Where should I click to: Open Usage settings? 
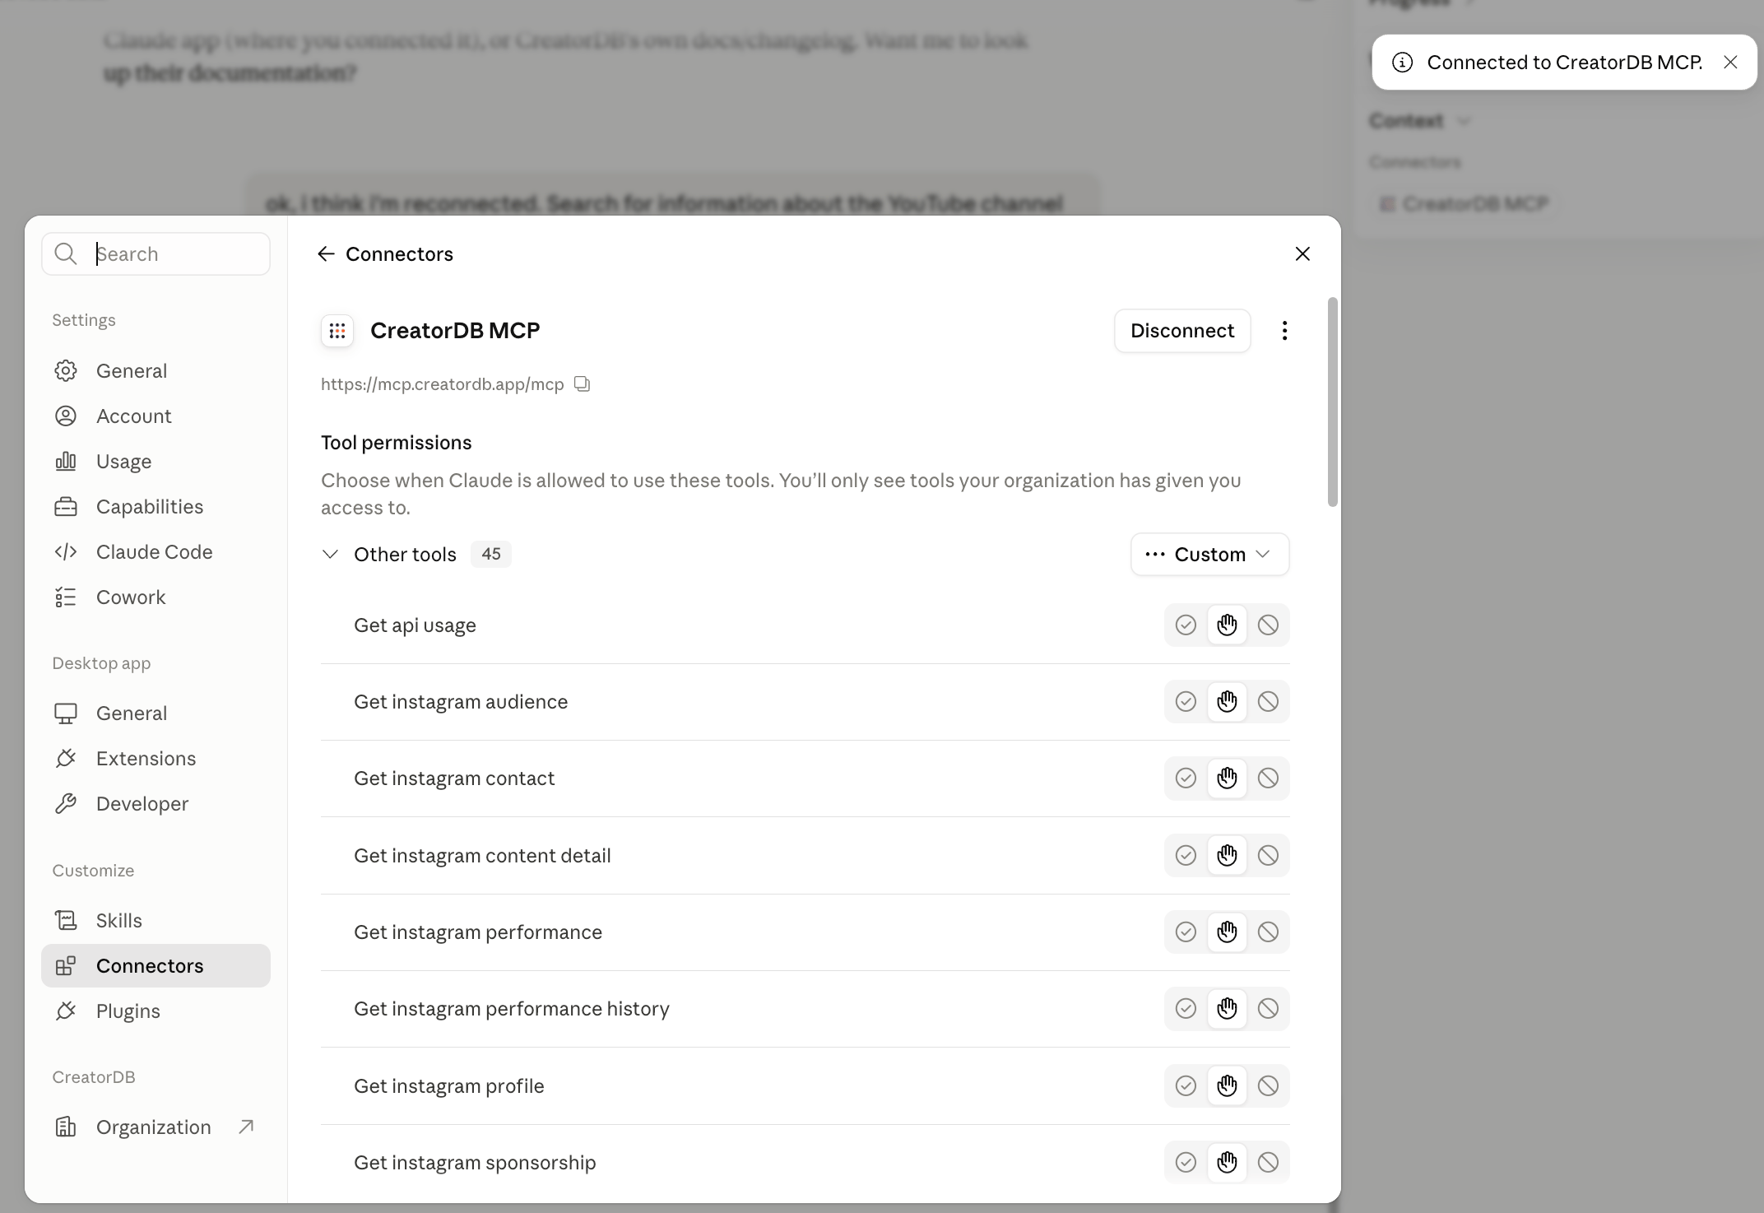pyautogui.click(x=156, y=462)
